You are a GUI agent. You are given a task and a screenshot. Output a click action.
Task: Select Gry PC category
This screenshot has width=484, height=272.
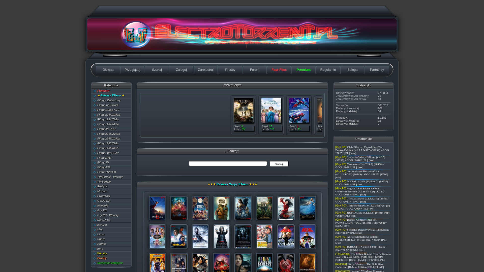pos(102,210)
